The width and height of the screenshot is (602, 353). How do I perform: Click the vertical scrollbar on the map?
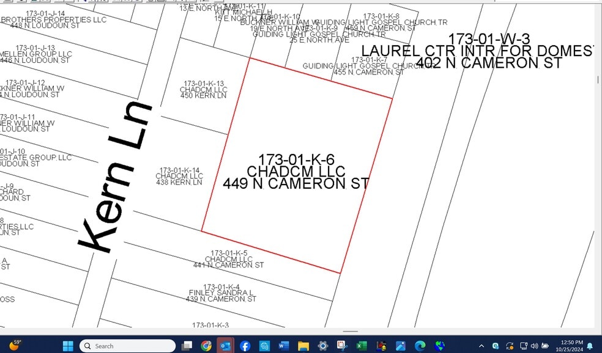(x=598, y=79)
